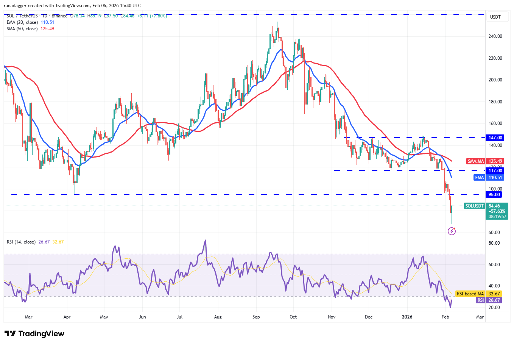Image resolution: width=514 pixels, height=345 pixels.
Task: Click the TradingView logo at bottom left
Action: point(34,334)
